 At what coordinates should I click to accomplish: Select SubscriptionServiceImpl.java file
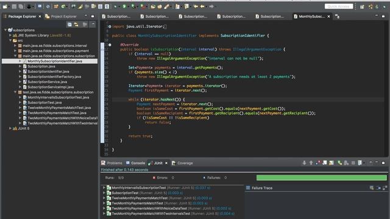coord(51,87)
